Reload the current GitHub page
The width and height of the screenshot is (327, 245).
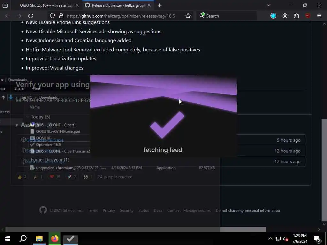(x=31, y=16)
